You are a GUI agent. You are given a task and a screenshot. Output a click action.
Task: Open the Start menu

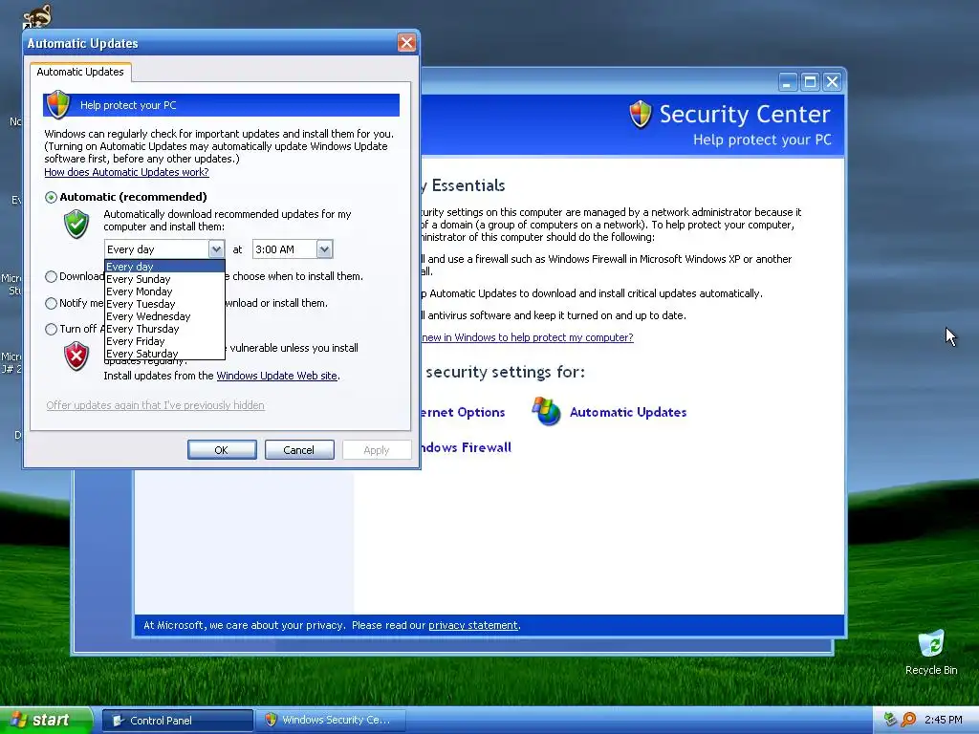pyautogui.click(x=46, y=721)
